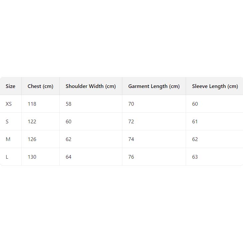243x243 pixels.
Task: Select the S size row label
Action: coord(7,122)
